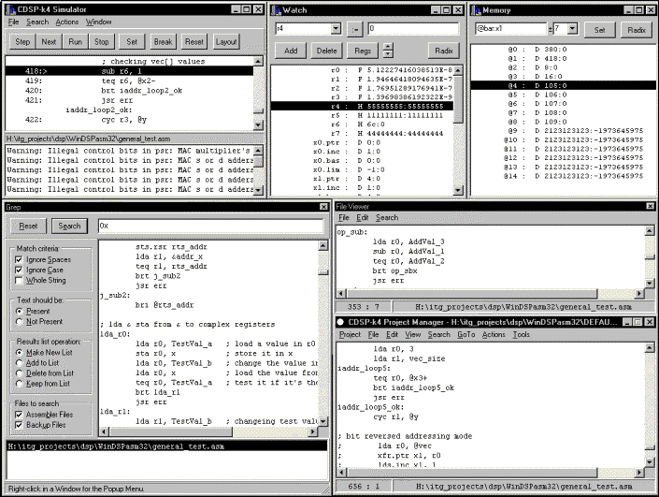Click the assign ':=' button in Watch

tap(355, 29)
